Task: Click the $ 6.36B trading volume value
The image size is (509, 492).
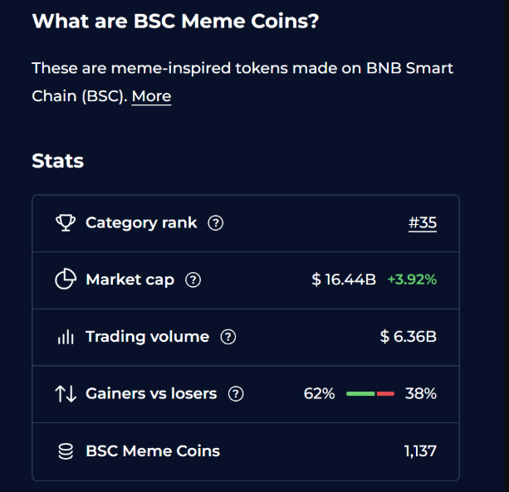Action: (x=408, y=337)
